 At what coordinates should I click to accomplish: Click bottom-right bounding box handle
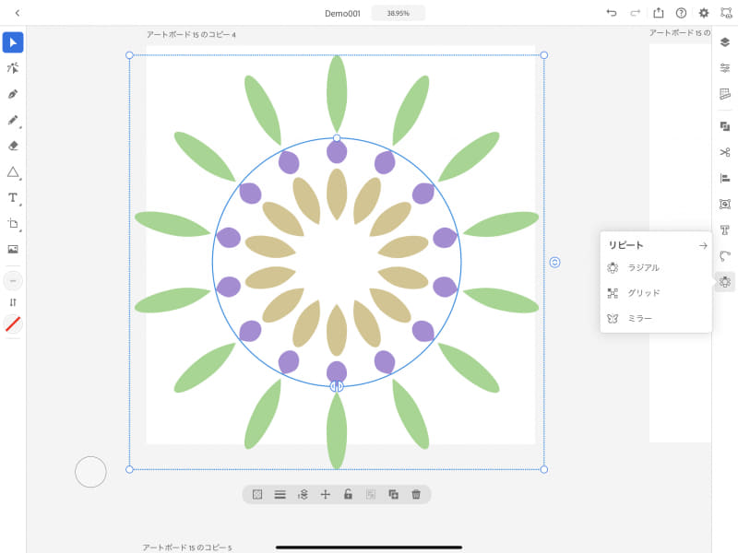[x=544, y=469]
